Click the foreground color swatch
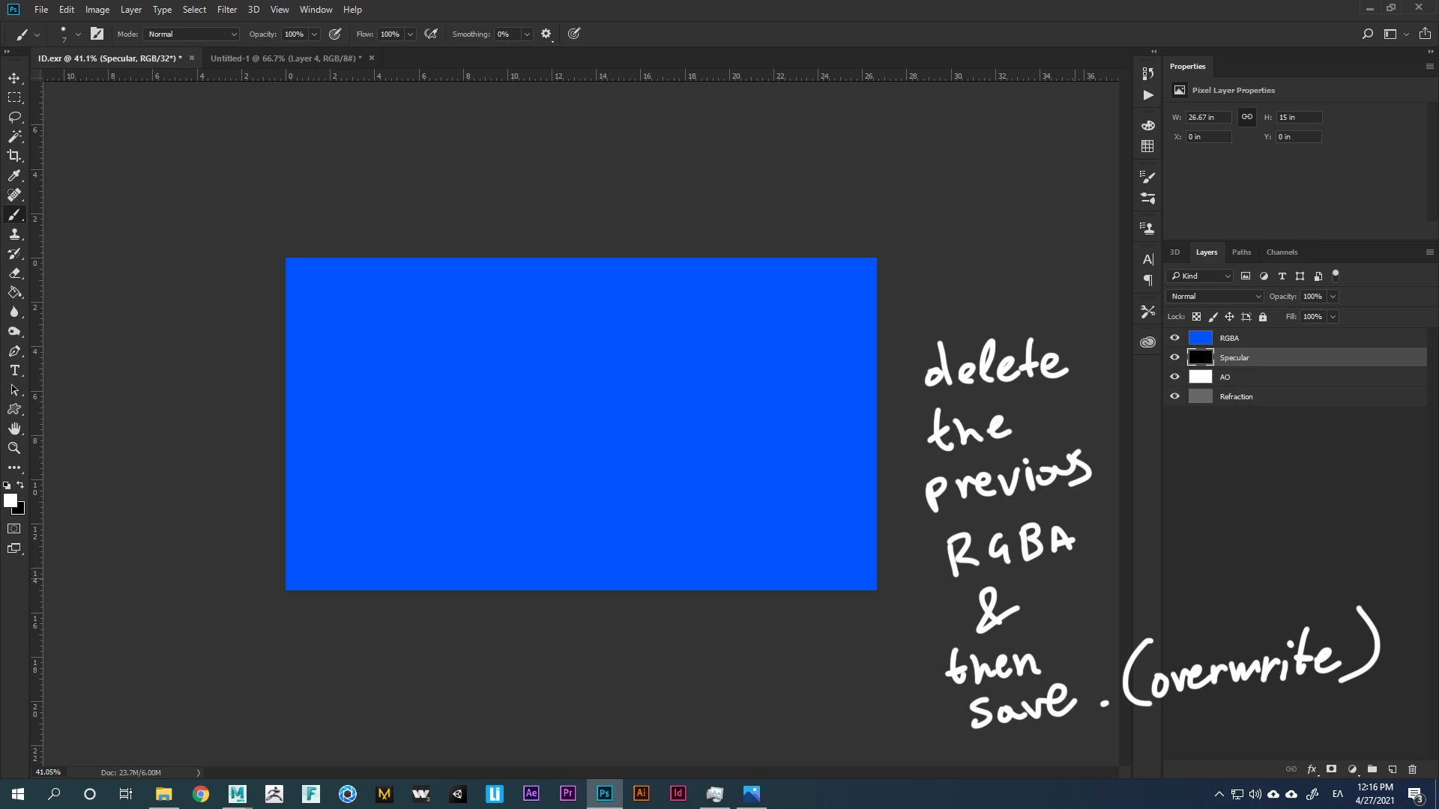The width and height of the screenshot is (1439, 809). (x=10, y=500)
